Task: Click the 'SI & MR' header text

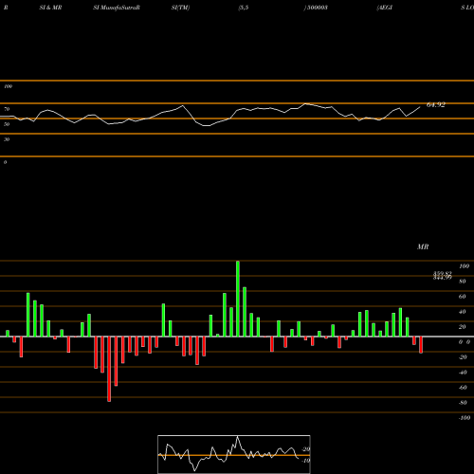Action: click(50, 8)
